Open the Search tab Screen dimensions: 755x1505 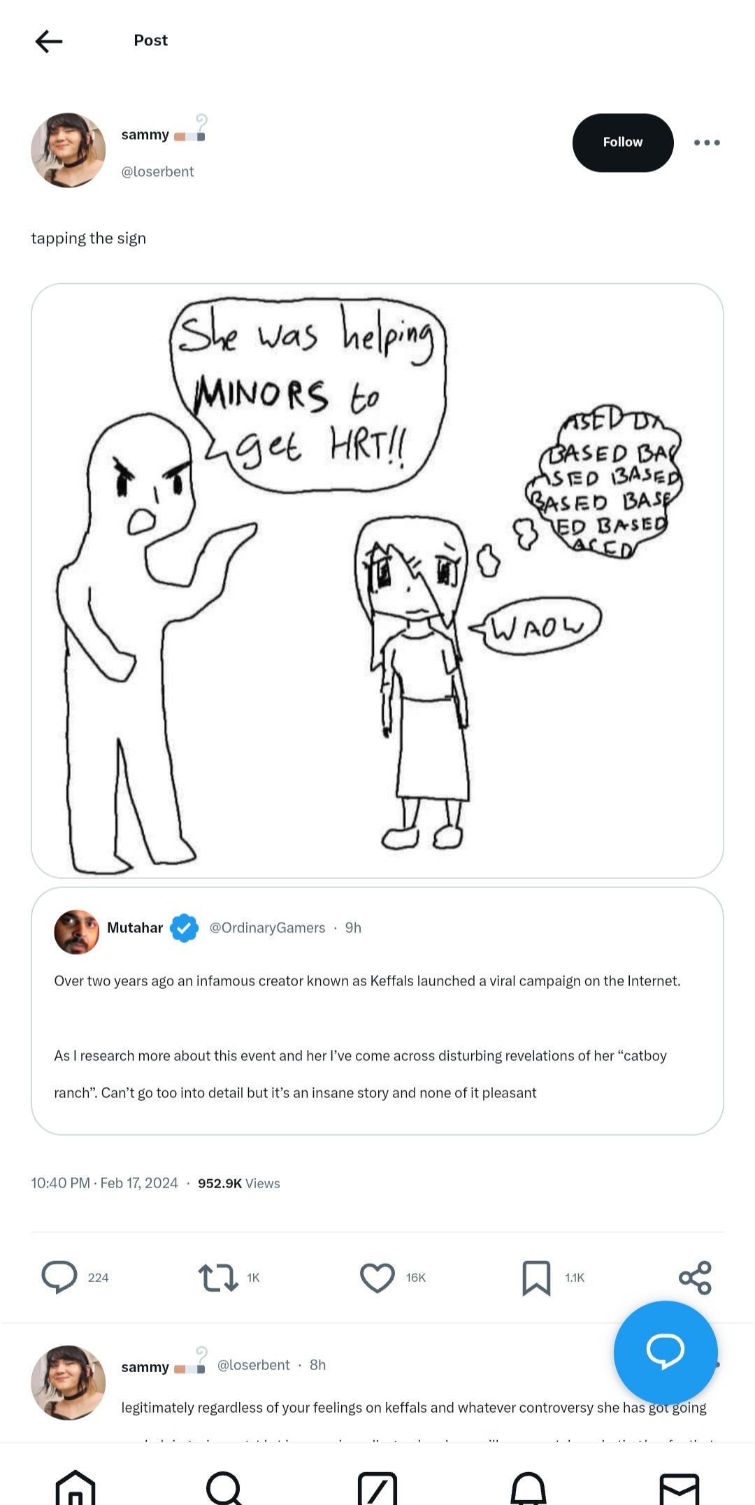coord(225,1487)
